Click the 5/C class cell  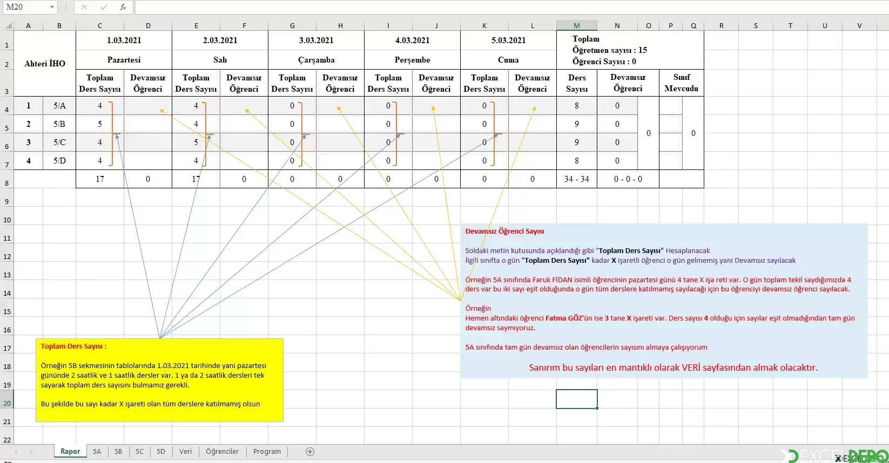(59, 142)
